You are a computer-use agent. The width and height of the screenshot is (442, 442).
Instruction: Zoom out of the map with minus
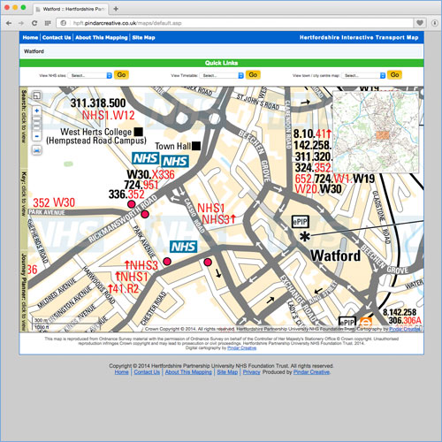tap(36, 136)
